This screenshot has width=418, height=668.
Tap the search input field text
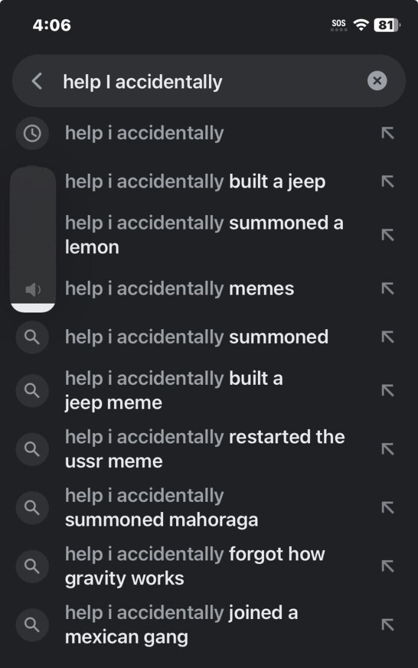(143, 82)
